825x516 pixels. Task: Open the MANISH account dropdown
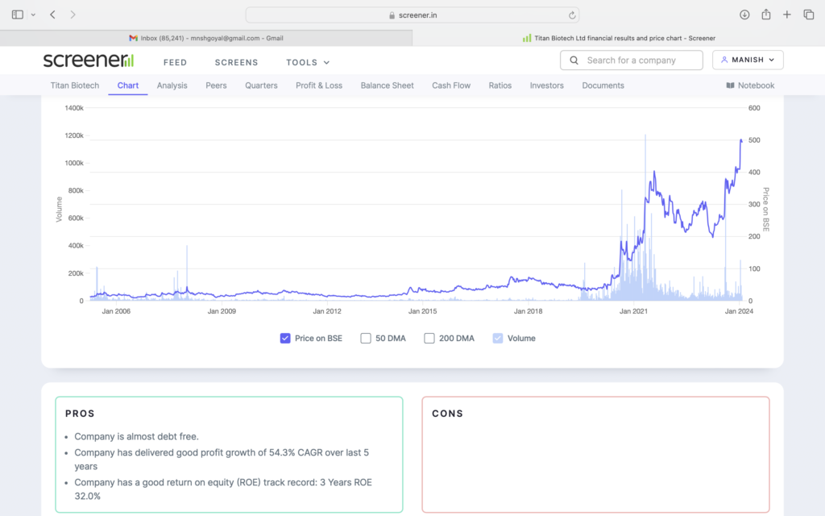748,60
